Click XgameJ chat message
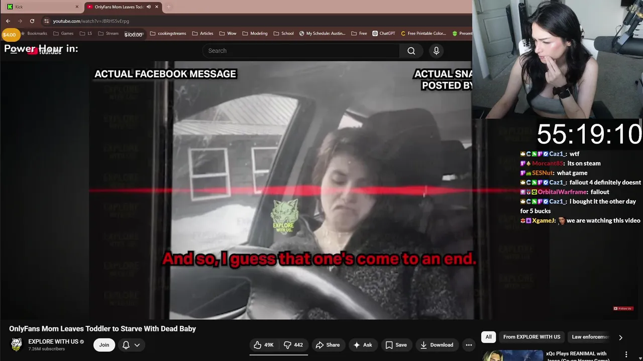Image resolution: width=643 pixels, height=361 pixels. pos(580,221)
